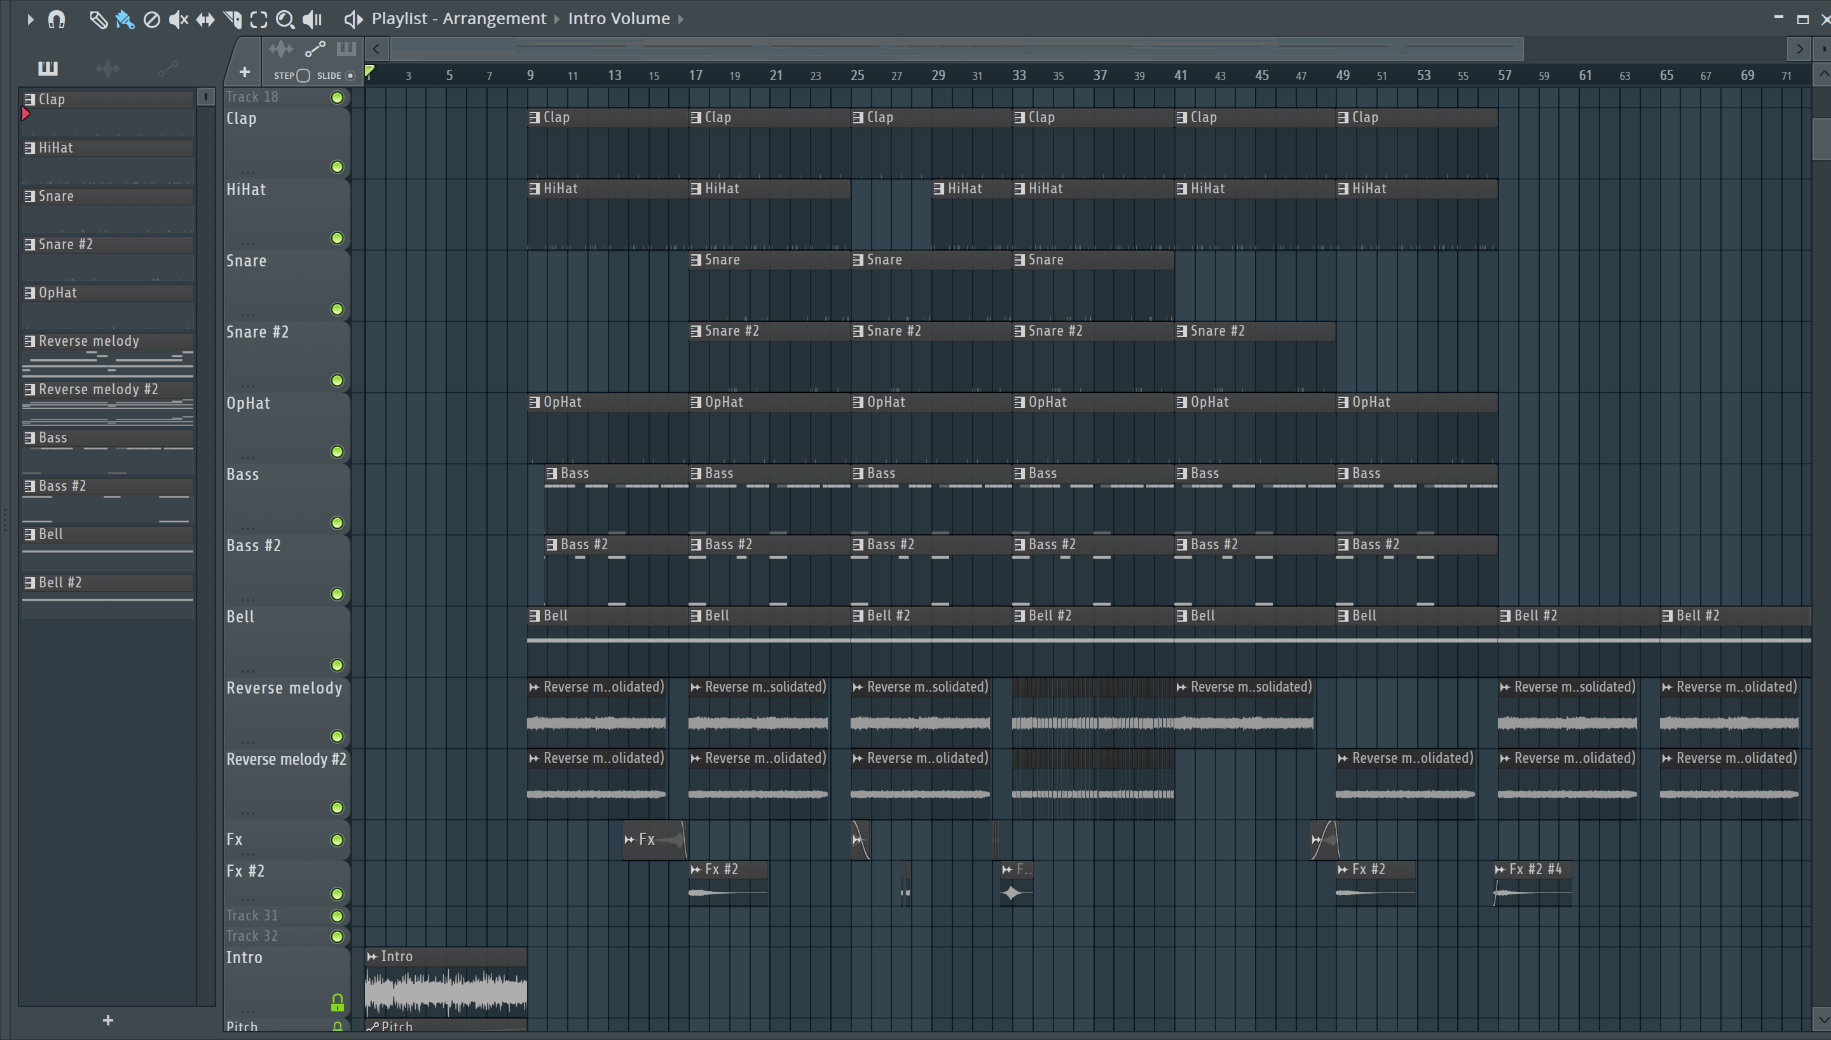Click the Fx #2 #4 audio clip
The width and height of the screenshot is (1831, 1040).
[x=1532, y=884]
